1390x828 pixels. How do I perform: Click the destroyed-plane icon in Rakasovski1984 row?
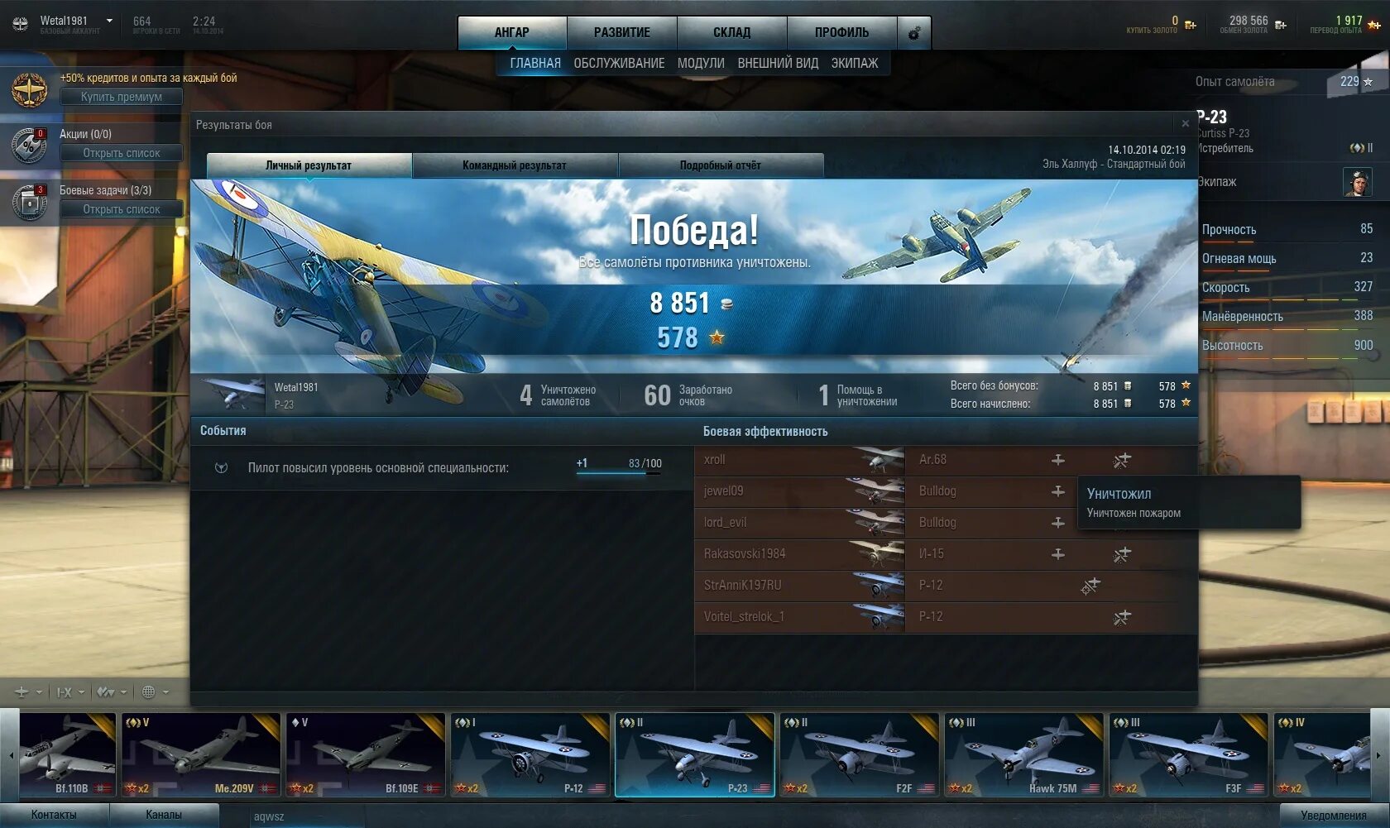pos(1058,554)
